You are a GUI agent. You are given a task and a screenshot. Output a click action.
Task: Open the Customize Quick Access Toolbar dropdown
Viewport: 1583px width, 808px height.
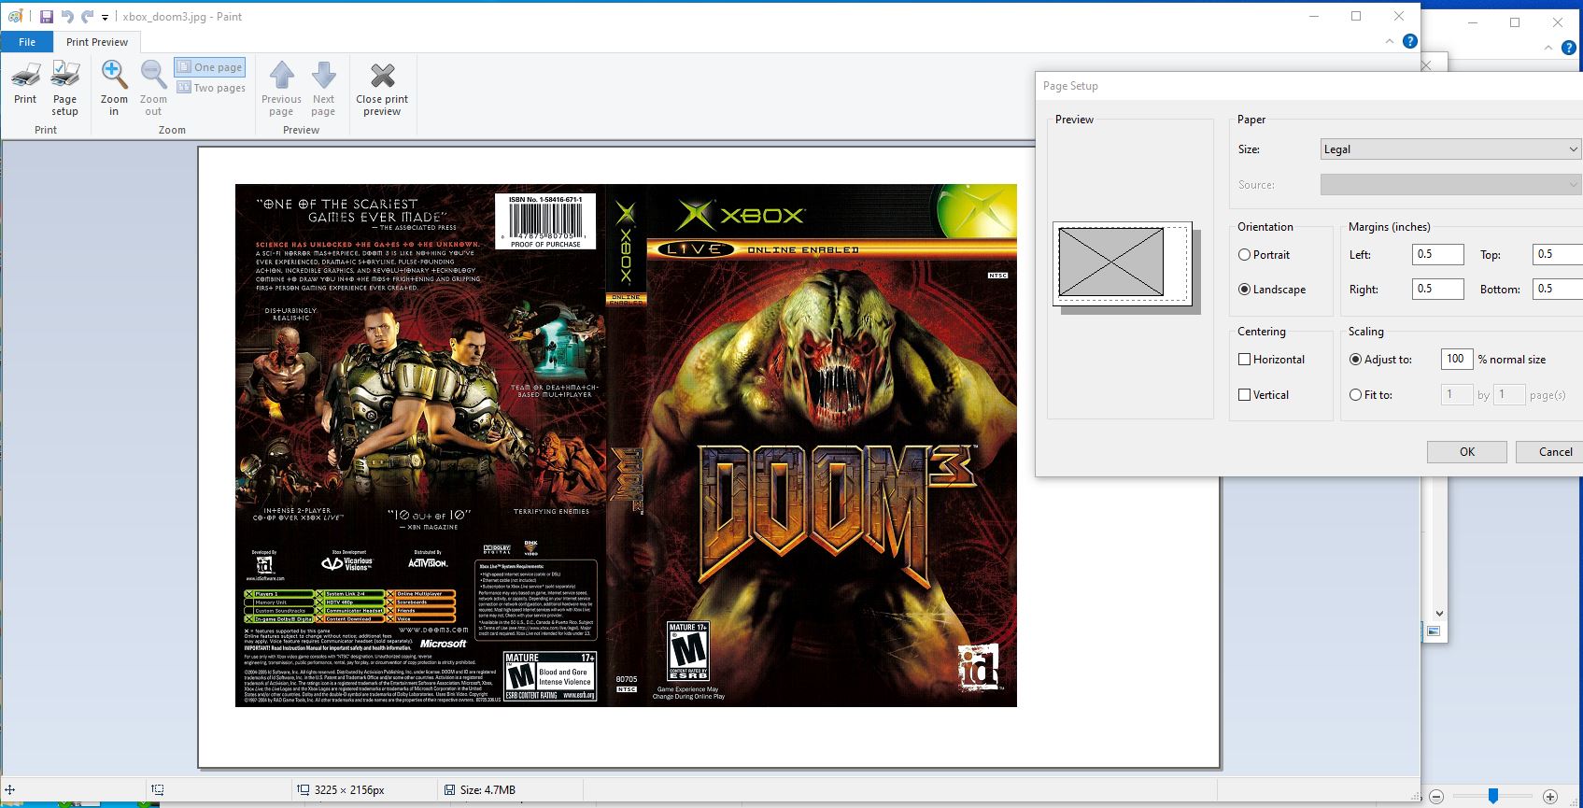point(105,17)
